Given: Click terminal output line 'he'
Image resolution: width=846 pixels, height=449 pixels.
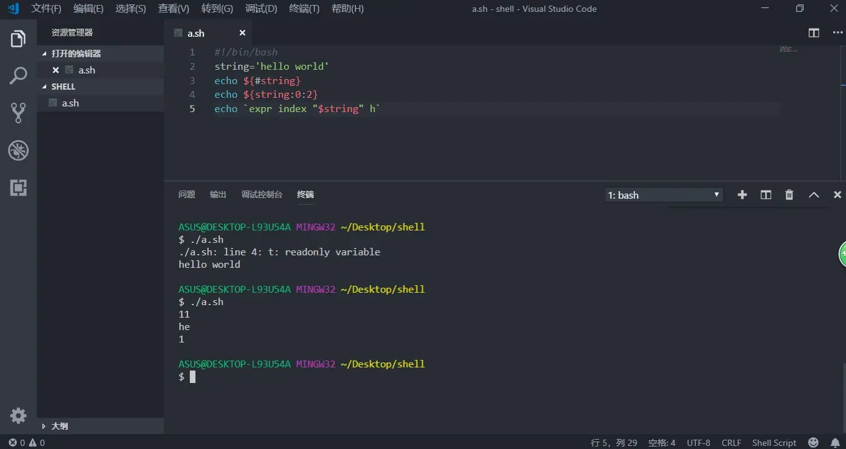Looking at the screenshot, I should pyautogui.click(x=184, y=327).
